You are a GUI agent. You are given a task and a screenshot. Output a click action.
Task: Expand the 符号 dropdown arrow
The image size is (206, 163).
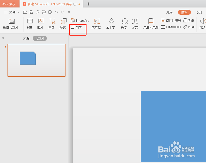point(128,27)
